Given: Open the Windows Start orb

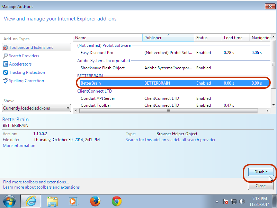Looking at the screenshot, I should (x=9, y=201).
